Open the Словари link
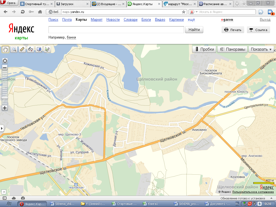Viewport: 276px width, 207px height. 130,19
